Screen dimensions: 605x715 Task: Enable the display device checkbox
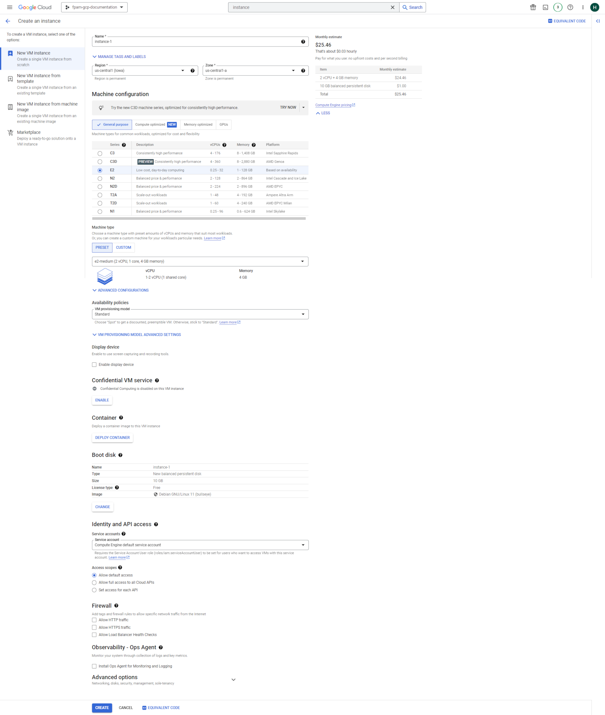coord(94,364)
